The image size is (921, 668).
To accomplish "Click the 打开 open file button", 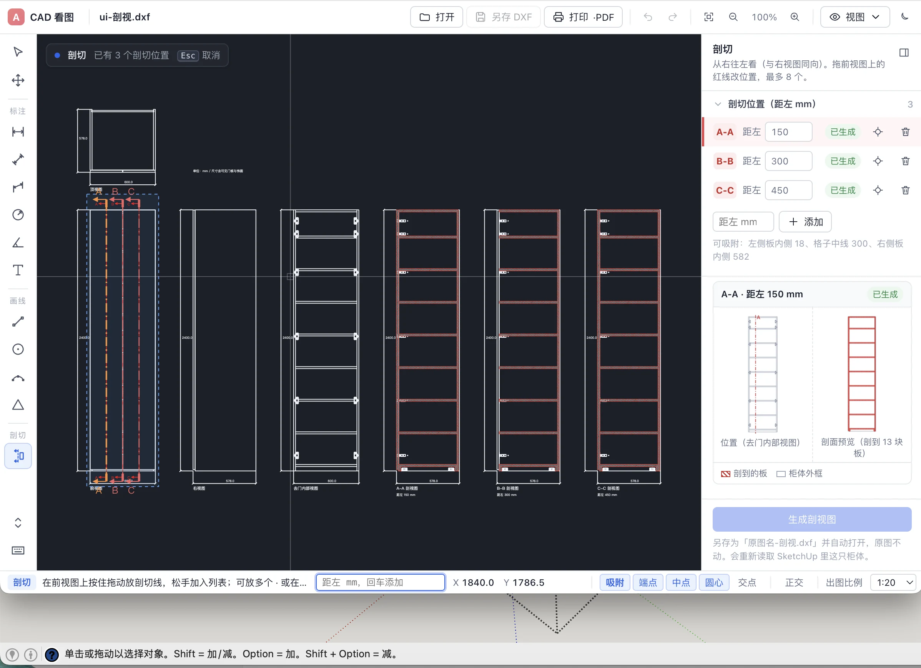I will point(437,17).
